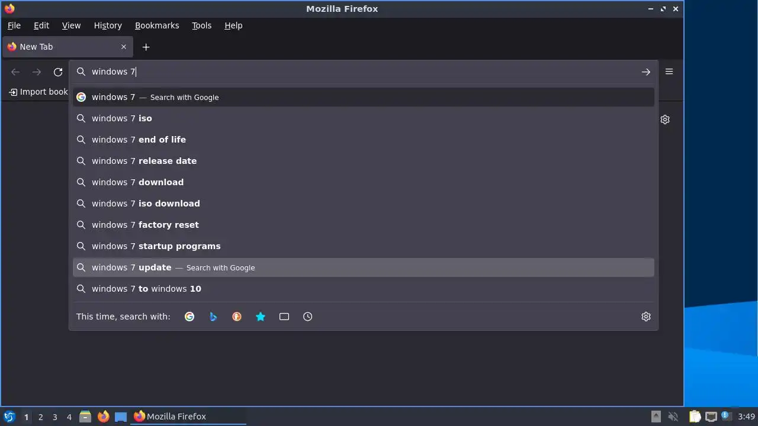
Task: Select 'windows 7 download' suggestion
Action: 364,182
